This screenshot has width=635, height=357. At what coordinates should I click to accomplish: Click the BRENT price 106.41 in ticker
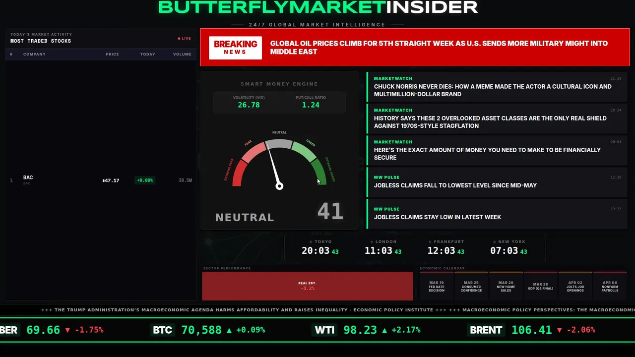531,330
